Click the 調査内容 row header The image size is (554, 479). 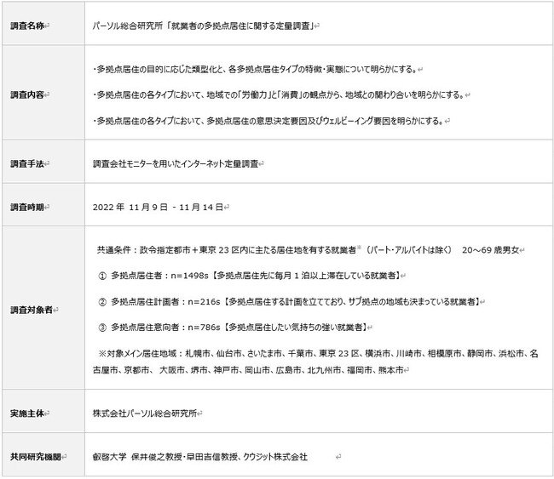click(29, 94)
